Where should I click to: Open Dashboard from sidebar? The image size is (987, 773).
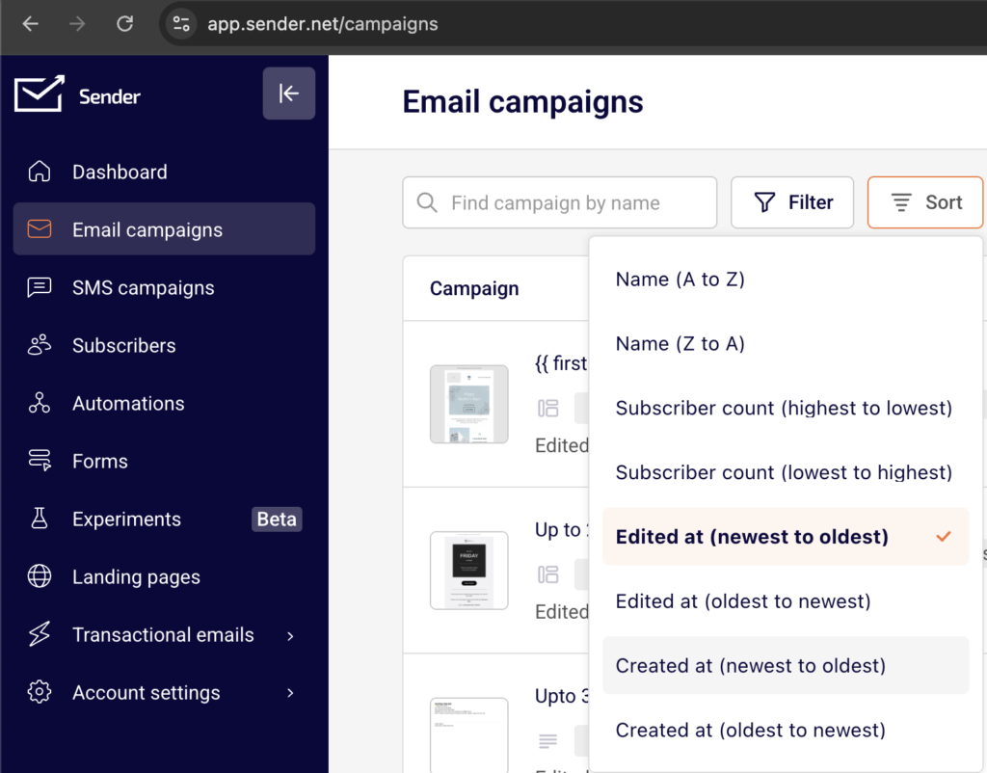click(164, 172)
